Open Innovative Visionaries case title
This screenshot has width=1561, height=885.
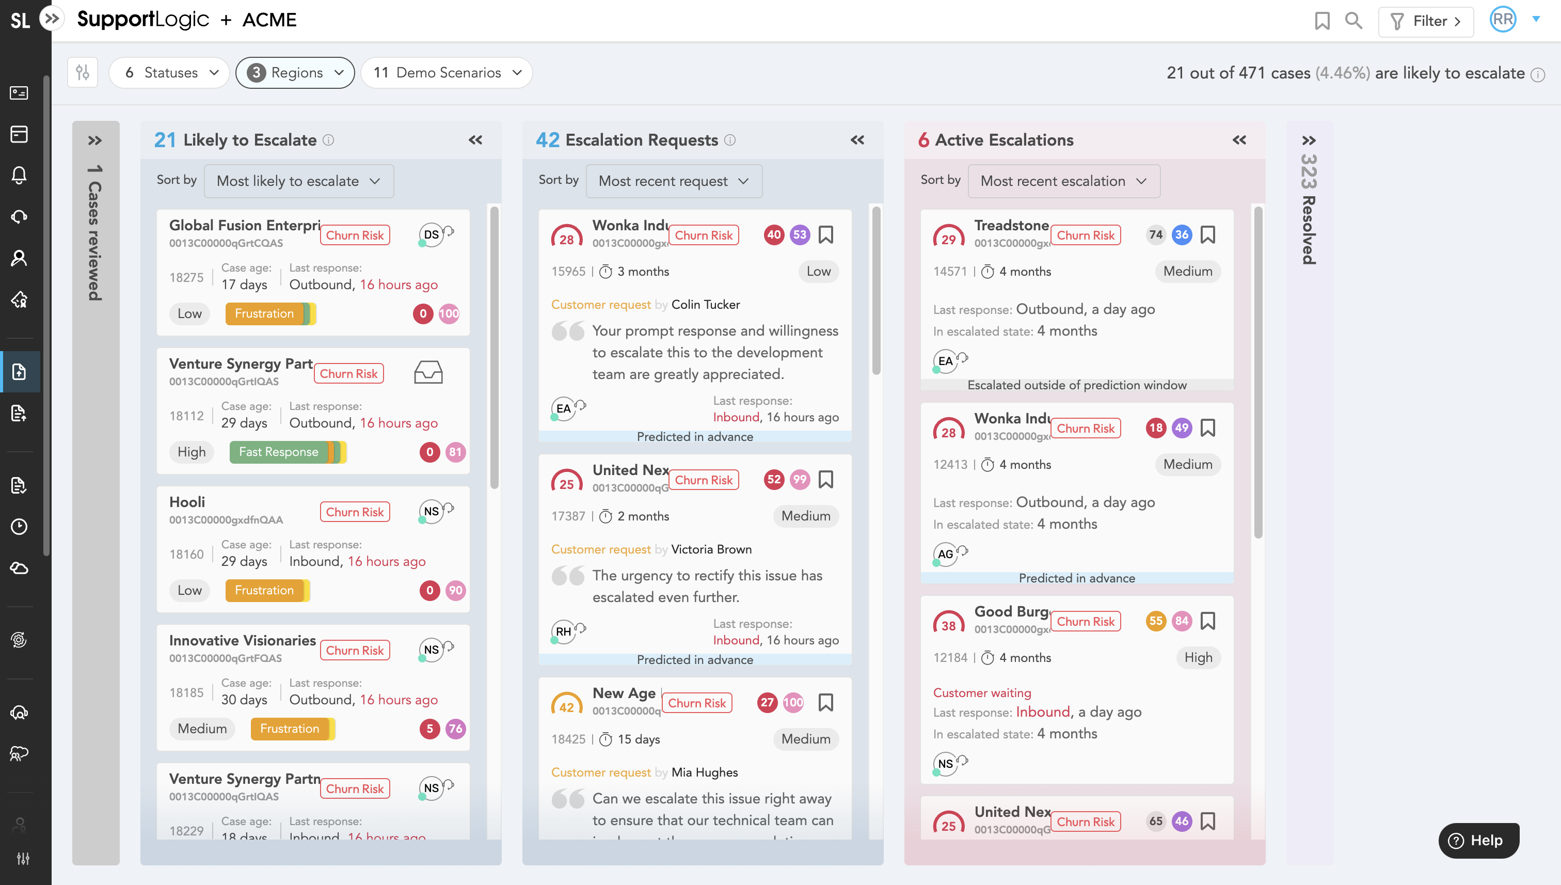[243, 641]
